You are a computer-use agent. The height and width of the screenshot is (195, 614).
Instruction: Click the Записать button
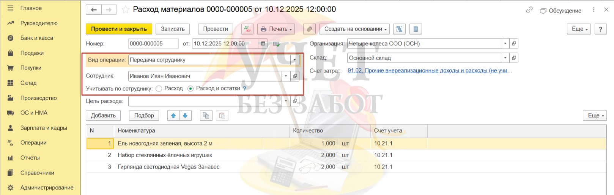[x=173, y=29]
